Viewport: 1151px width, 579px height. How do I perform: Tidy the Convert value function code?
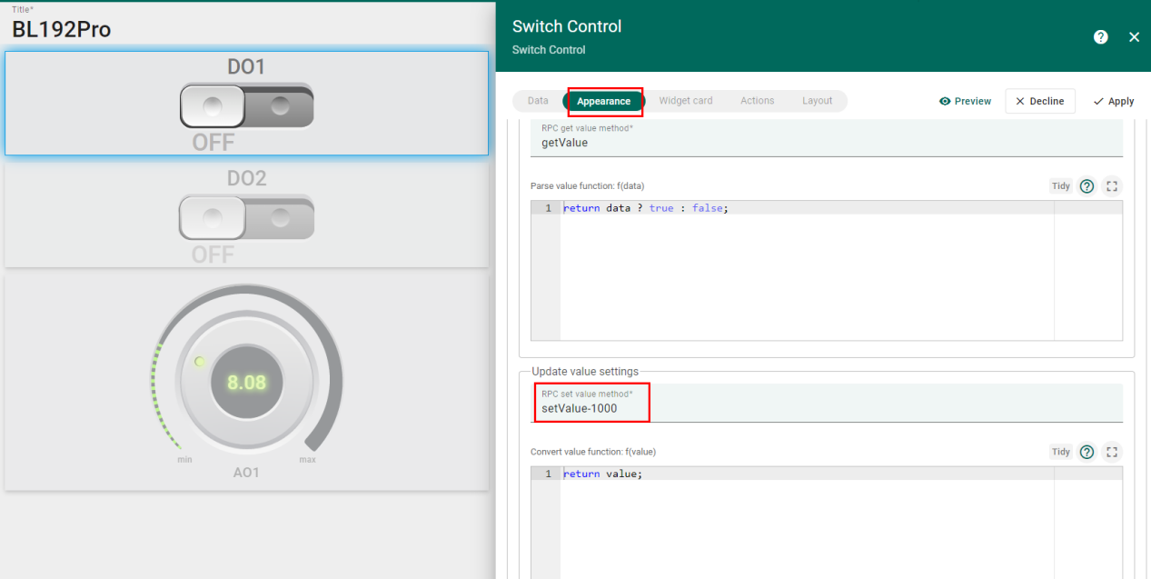click(x=1061, y=452)
